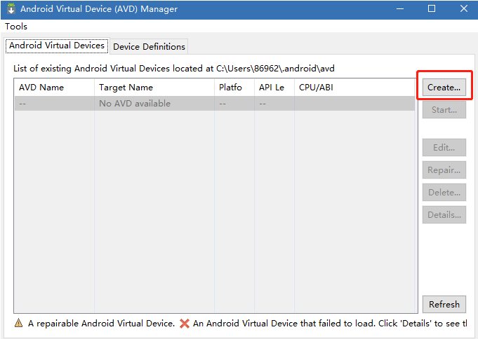Viewport: 478px width, 339px height.
Task: Click the Platform column header
Action: pyautogui.click(x=234, y=88)
